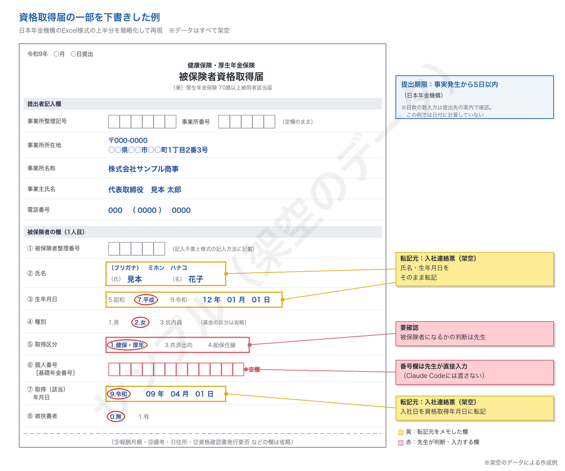Click the yellow legend swatch for 転記元
This screenshot has height=471, width=565.
tap(401, 432)
